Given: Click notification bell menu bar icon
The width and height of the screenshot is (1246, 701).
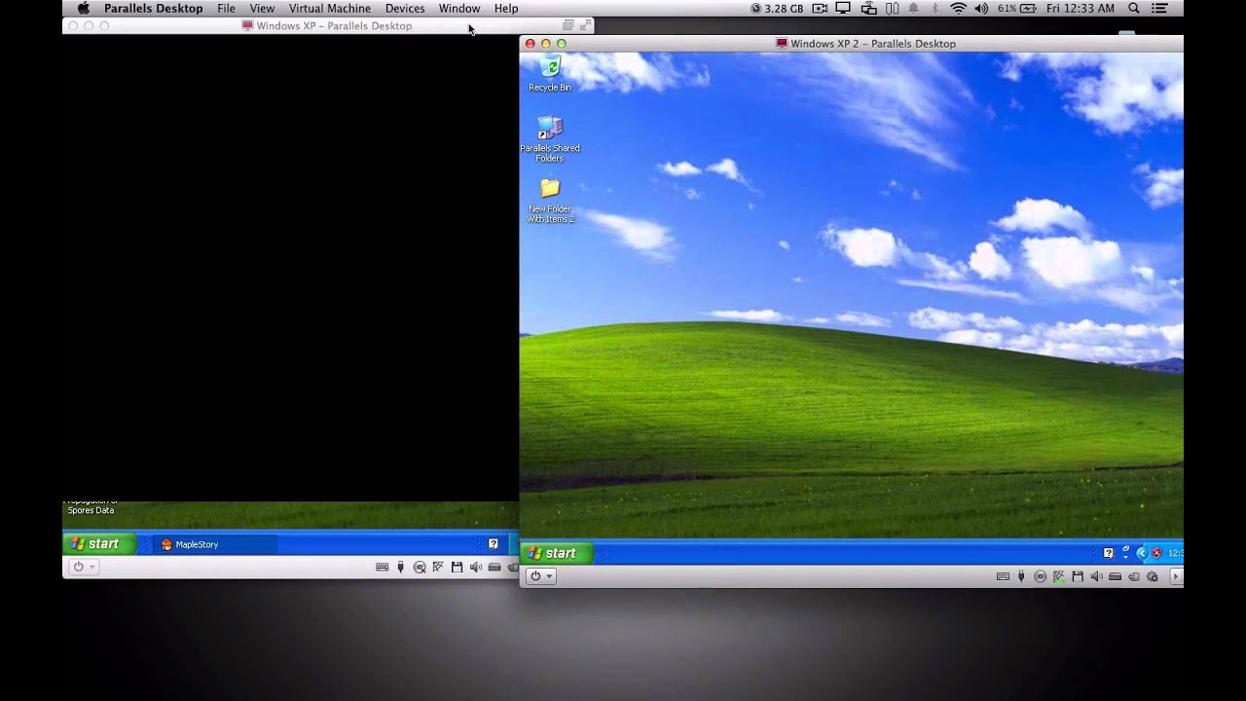Looking at the screenshot, I should (x=913, y=8).
